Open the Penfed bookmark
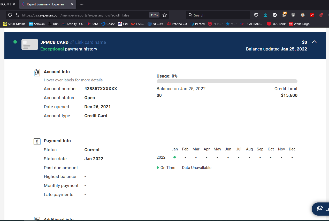The height and width of the screenshot is (221, 329). pyautogui.click(x=197, y=24)
